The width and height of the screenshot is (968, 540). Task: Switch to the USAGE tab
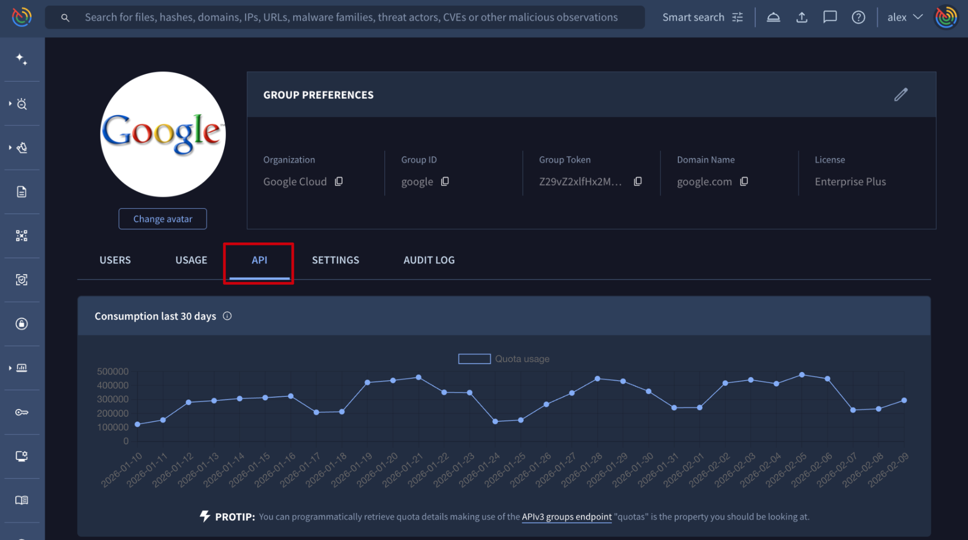pos(191,260)
